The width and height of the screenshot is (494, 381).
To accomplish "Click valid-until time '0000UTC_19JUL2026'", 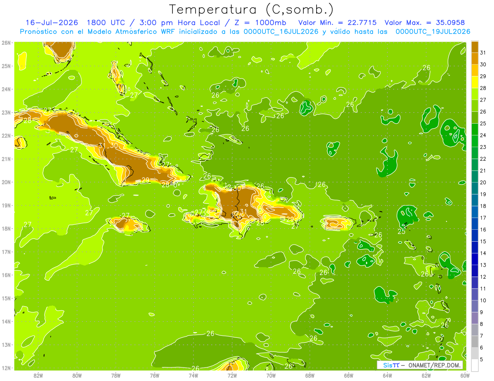I will tap(433, 32).
